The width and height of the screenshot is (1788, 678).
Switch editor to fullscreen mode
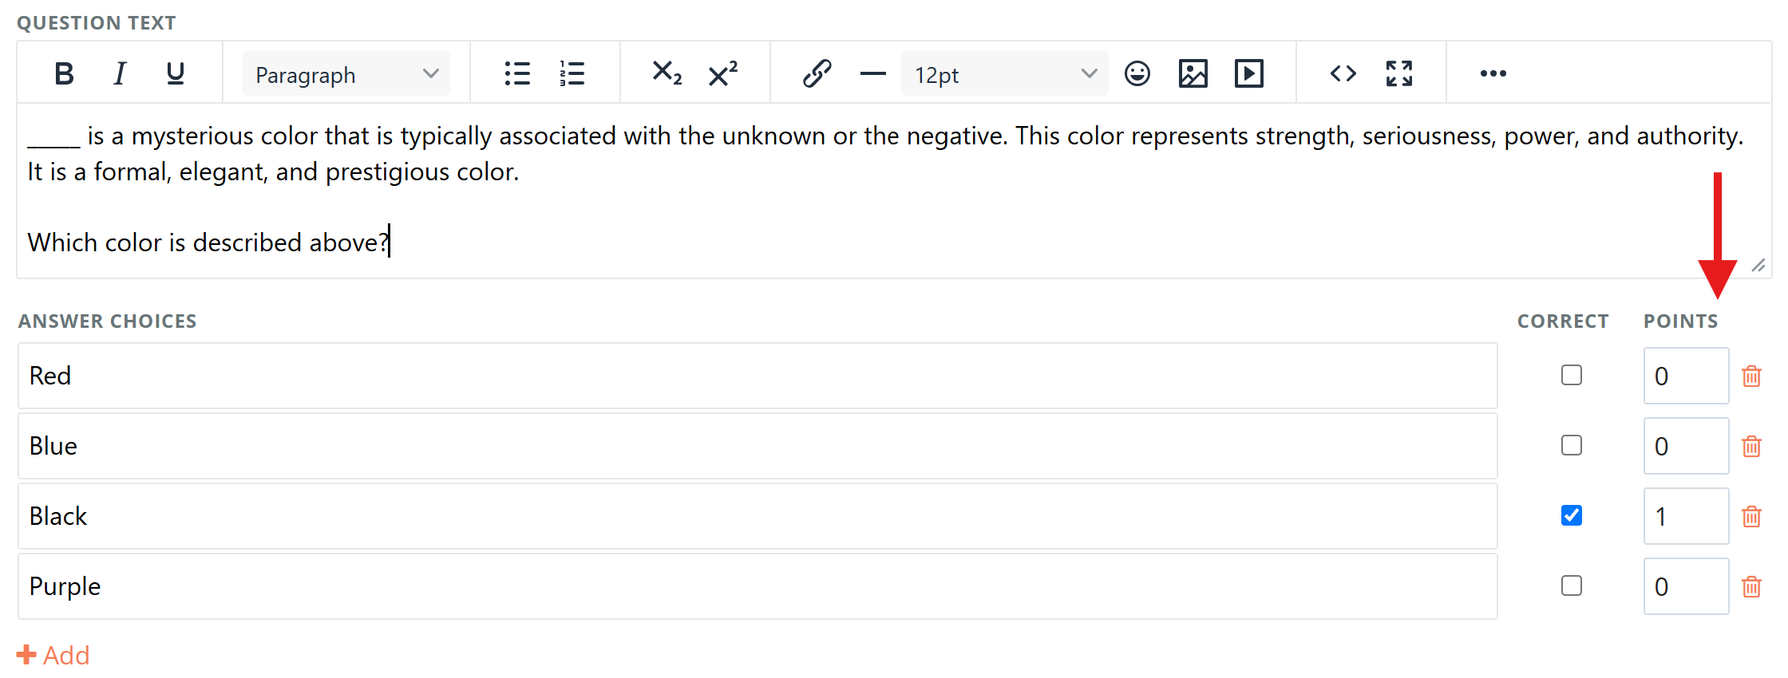[x=1399, y=74]
